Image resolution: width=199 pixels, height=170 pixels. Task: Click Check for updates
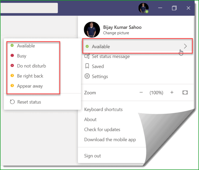click(102, 130)
